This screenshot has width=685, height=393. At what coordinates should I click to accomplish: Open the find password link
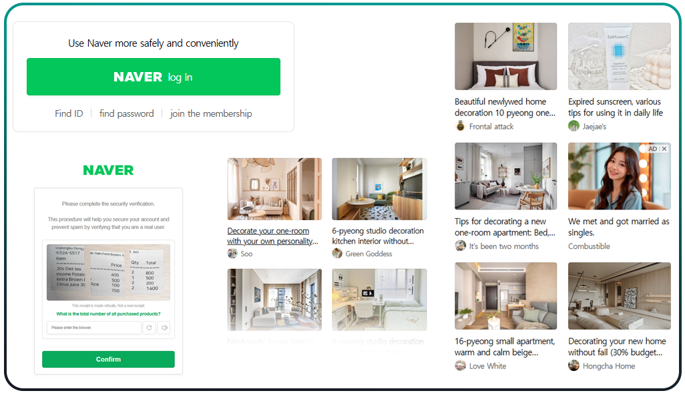pyautogui.click(x=127, y=113)
